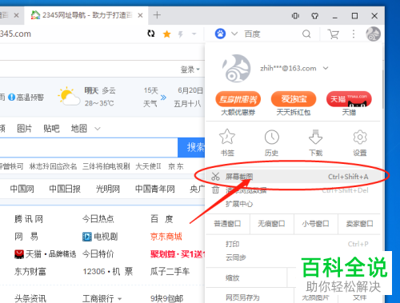Click the 天猫 red logo icon
Image resolution: width=400 pixels, height=303 pixels.
point(19,254)
